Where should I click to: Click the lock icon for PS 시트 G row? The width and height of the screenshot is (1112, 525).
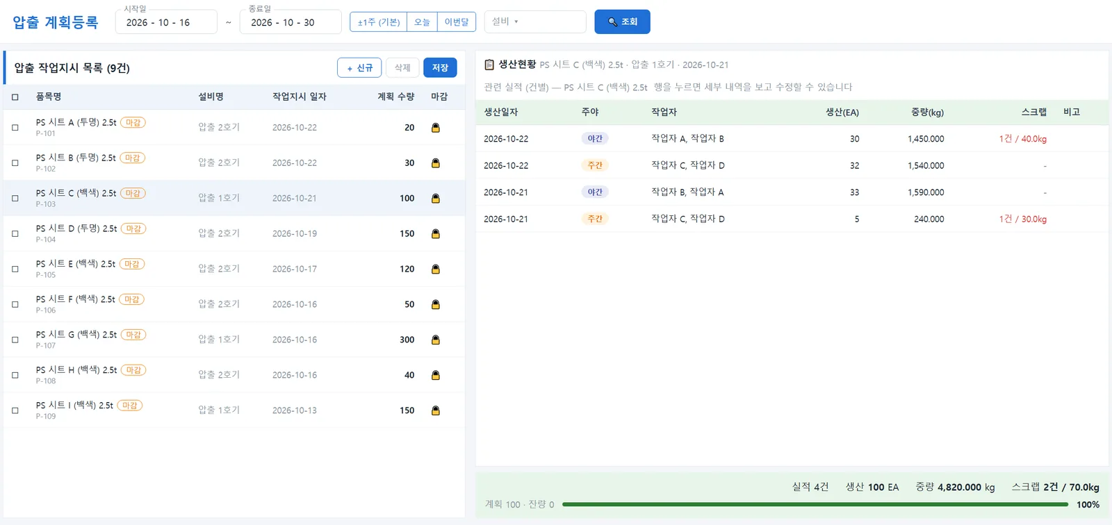(x=436, y=340)
